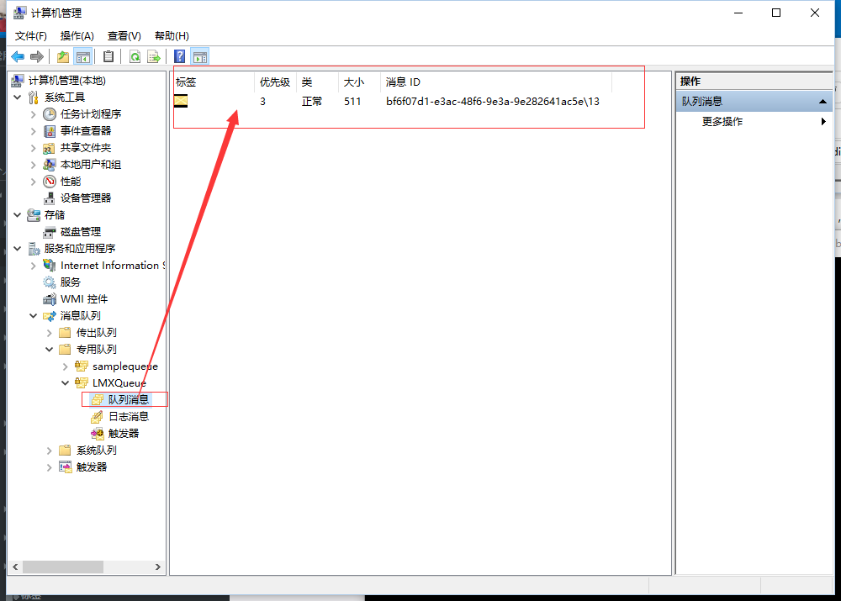The height and width of the screenshot is (601, 841).
Task: Expand the 任务计划程序 node
Action: (x=34, y=113)
